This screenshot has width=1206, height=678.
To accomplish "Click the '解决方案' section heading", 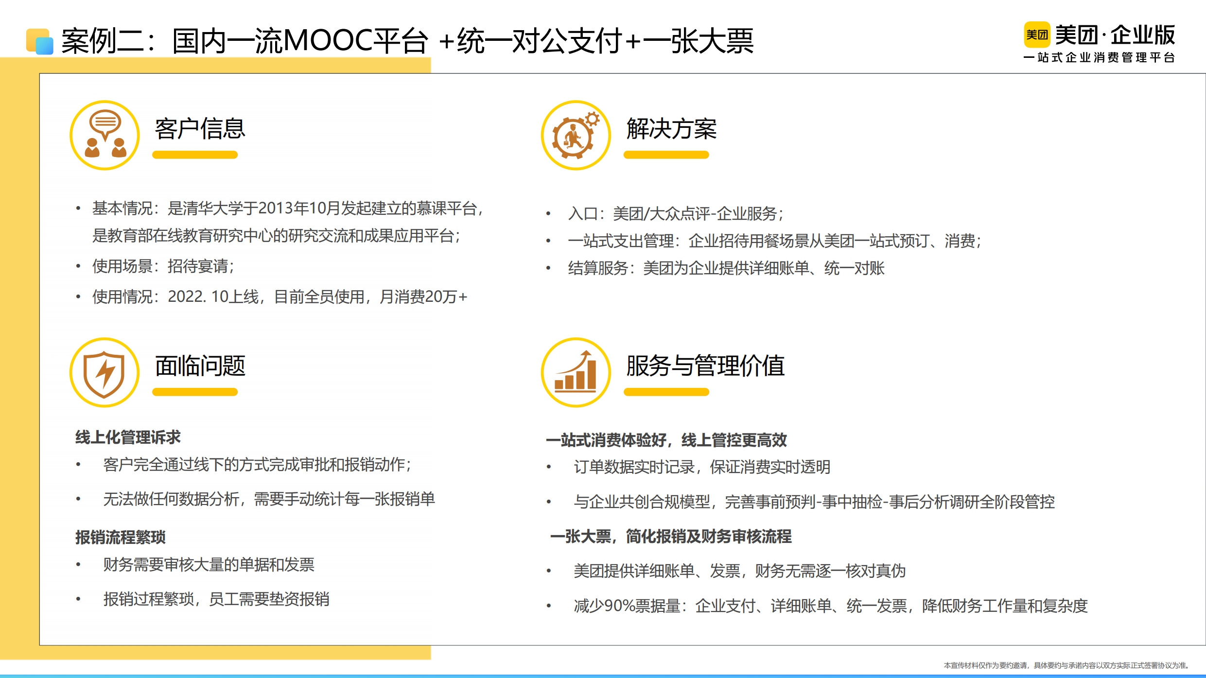I will (671, 129).
